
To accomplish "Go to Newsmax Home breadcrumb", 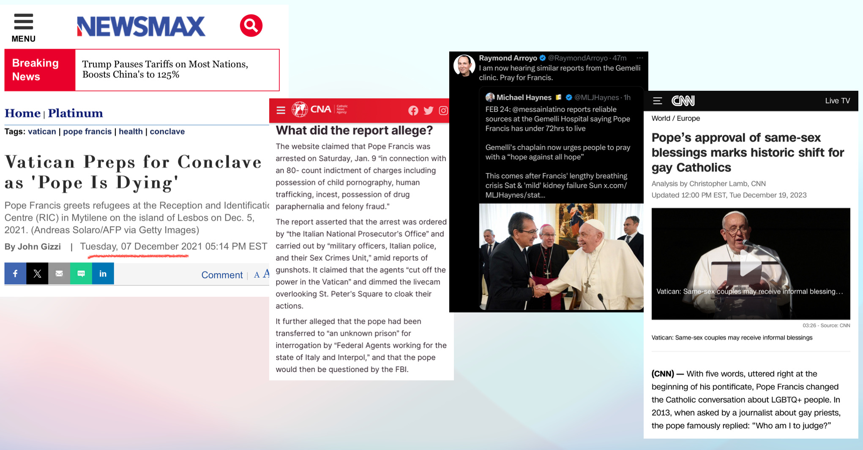I will tap(22, 113).
